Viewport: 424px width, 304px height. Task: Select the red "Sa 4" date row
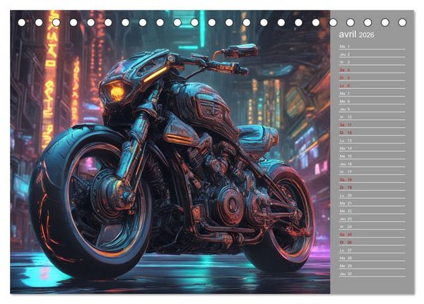[372, 70]
